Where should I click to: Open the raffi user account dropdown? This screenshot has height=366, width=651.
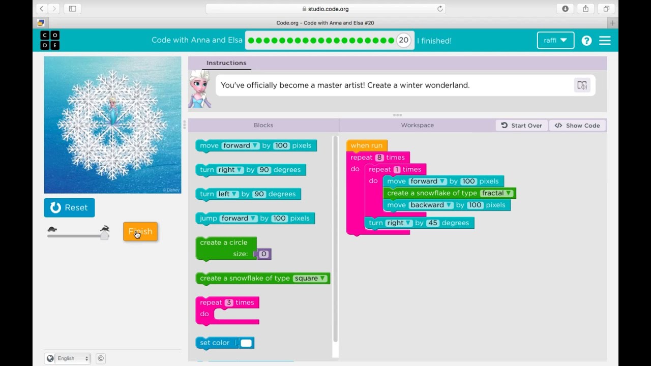[555, 40]
